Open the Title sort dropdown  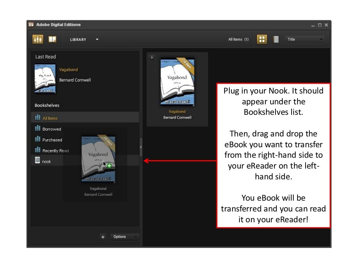[305, 39]
